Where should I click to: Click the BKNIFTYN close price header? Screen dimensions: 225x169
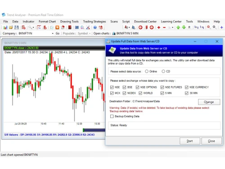pyautogui.click(x=21, y=48)
